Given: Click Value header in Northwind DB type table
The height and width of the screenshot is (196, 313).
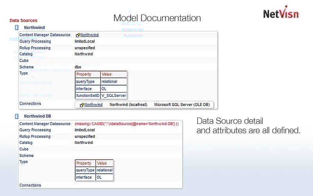Looking at the screenshot, I should tap(104, 163).
